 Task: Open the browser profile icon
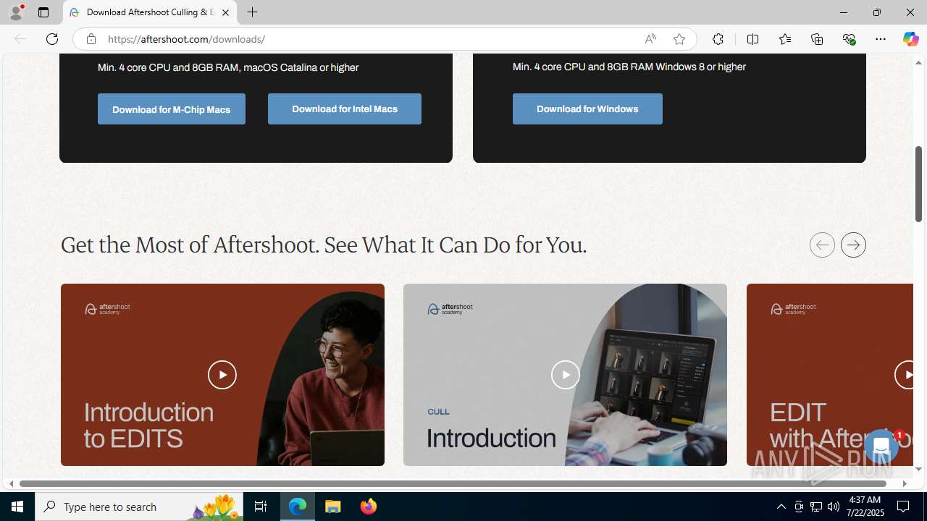[x=16, y=12]
